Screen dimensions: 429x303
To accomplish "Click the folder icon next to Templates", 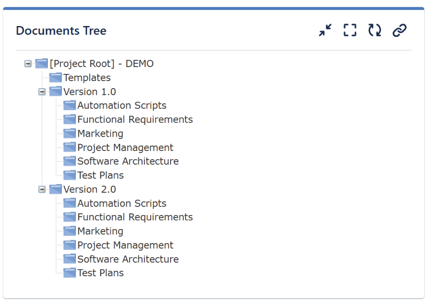I will (x=55, y=77).
